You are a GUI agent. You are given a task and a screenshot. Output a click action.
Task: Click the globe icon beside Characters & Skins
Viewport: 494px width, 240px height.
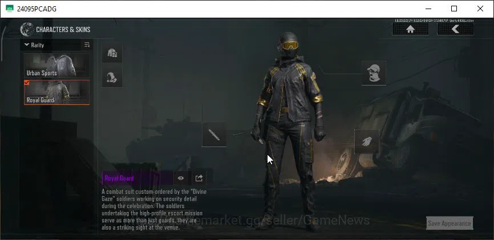click(27, 29)
